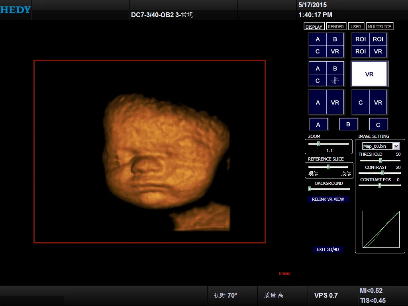Click the TIS<0.45 readout
This screenshot has height=306, width=408.
pyautogui.click(x=373, y=300)
